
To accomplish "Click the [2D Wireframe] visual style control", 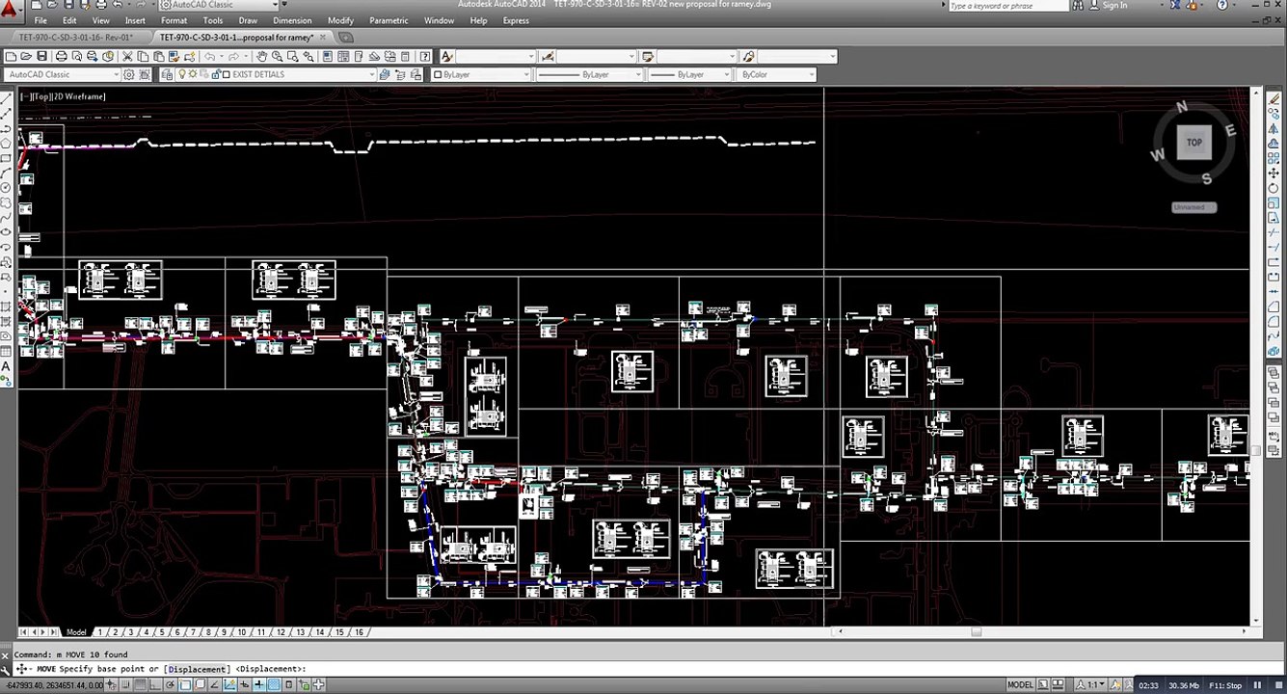I will (x=79, y=96).
